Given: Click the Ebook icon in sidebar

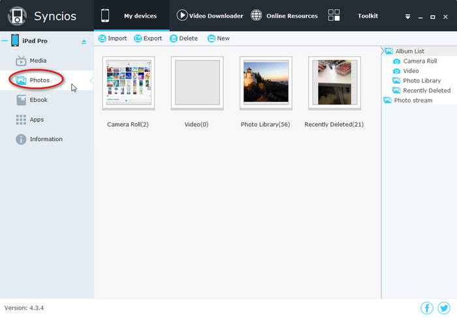Looking at the screenshot, I should click(21, 100).
